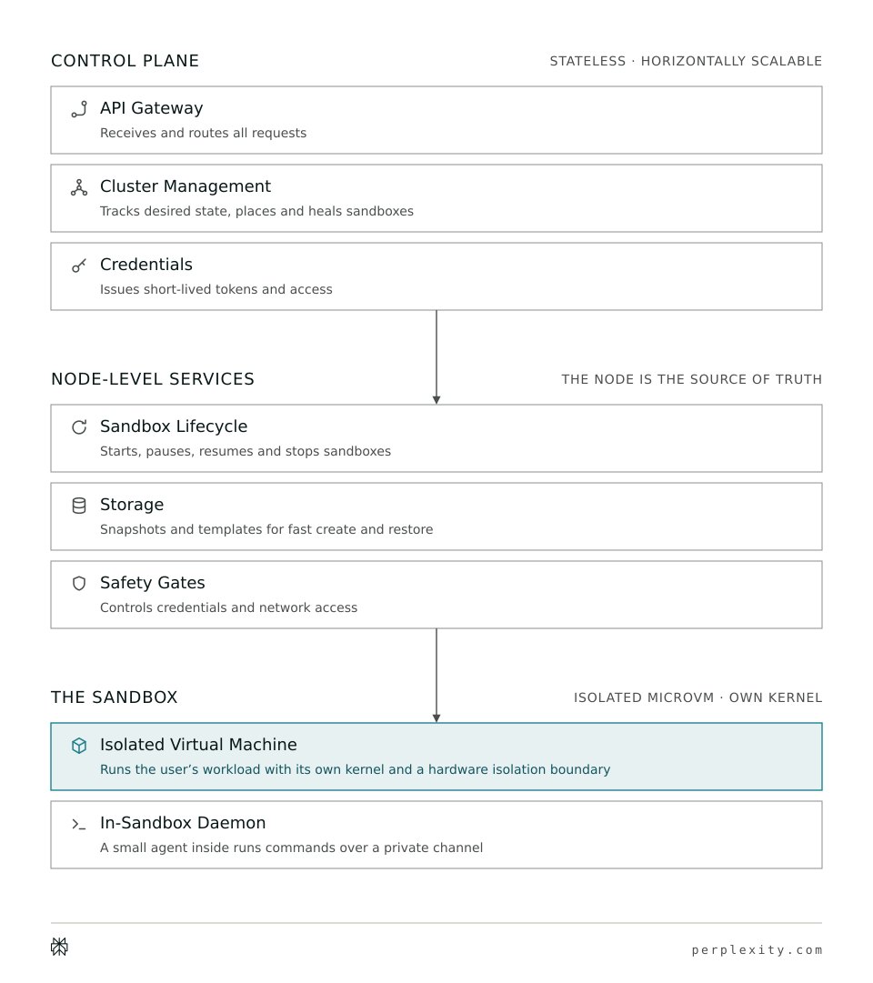
Task: Click the Storage database icon
Action: tap(79, 506)
